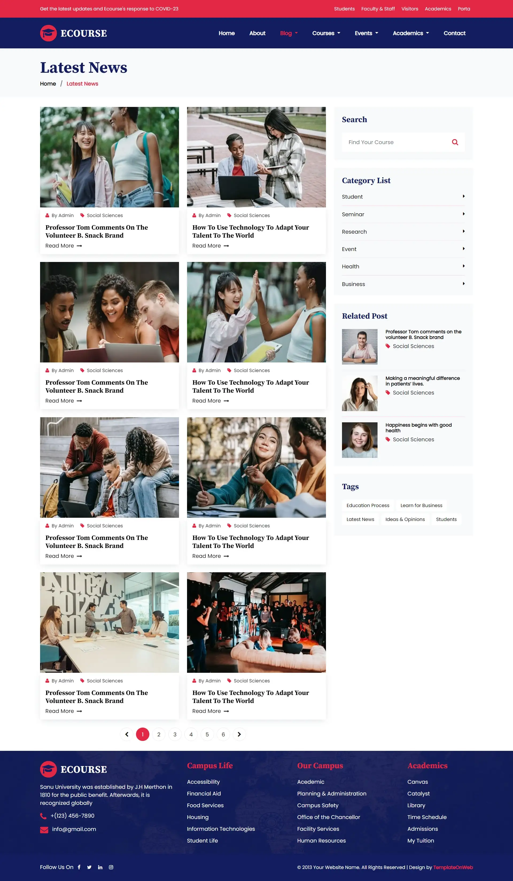Open COVID-23 updates notice in top bar
Screen dimensions: 513x881
(109, 9)
